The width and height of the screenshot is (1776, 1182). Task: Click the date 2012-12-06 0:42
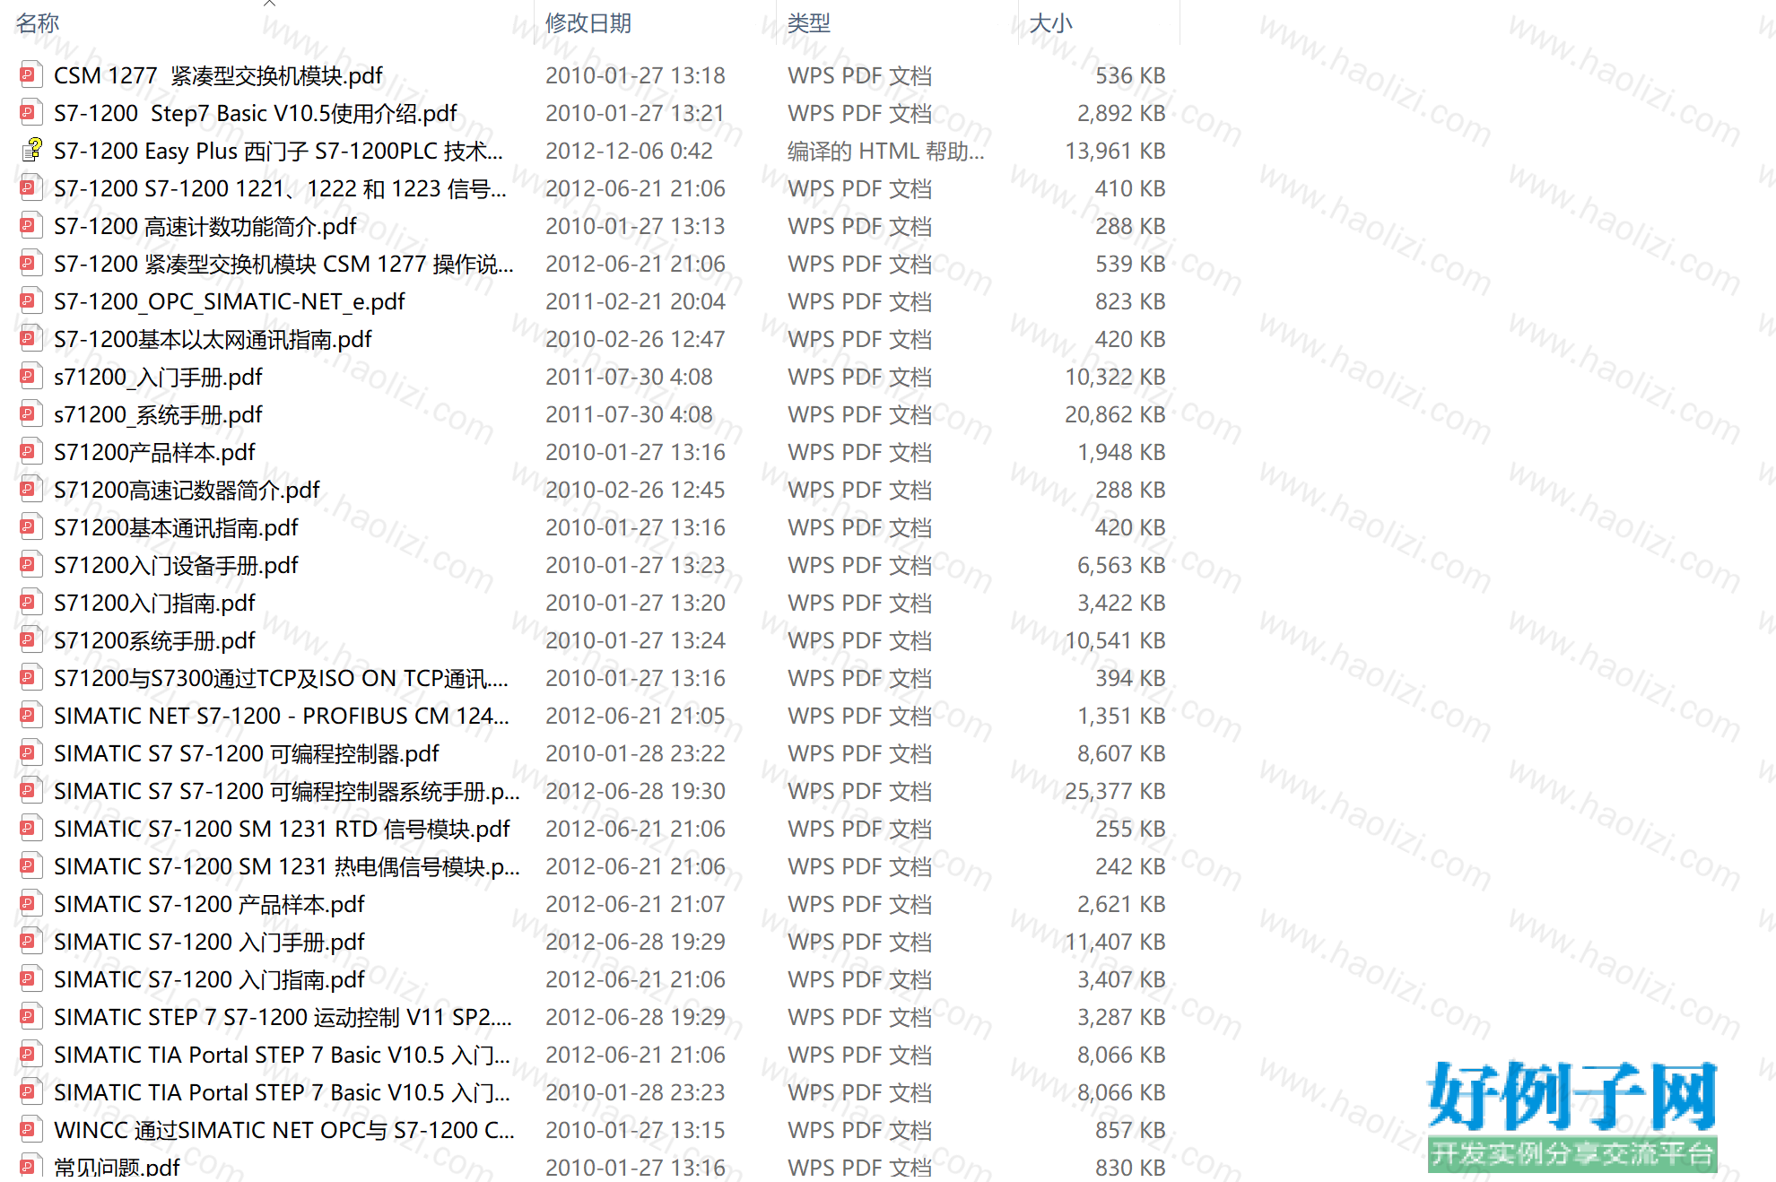pos(629,151)
